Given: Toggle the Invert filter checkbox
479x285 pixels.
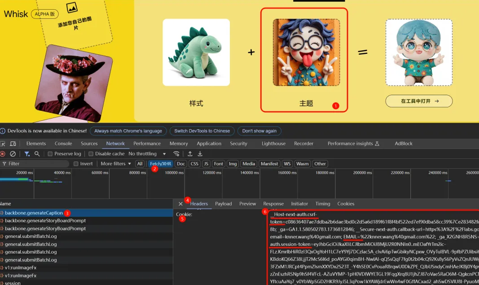Looking at the screenshot, I should [76, 163].
